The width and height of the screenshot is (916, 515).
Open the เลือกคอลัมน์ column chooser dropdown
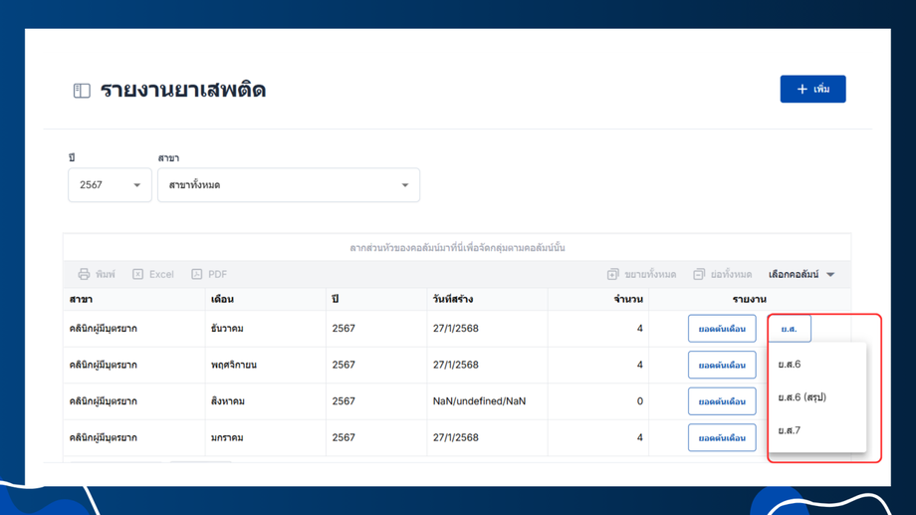[801, 274]
